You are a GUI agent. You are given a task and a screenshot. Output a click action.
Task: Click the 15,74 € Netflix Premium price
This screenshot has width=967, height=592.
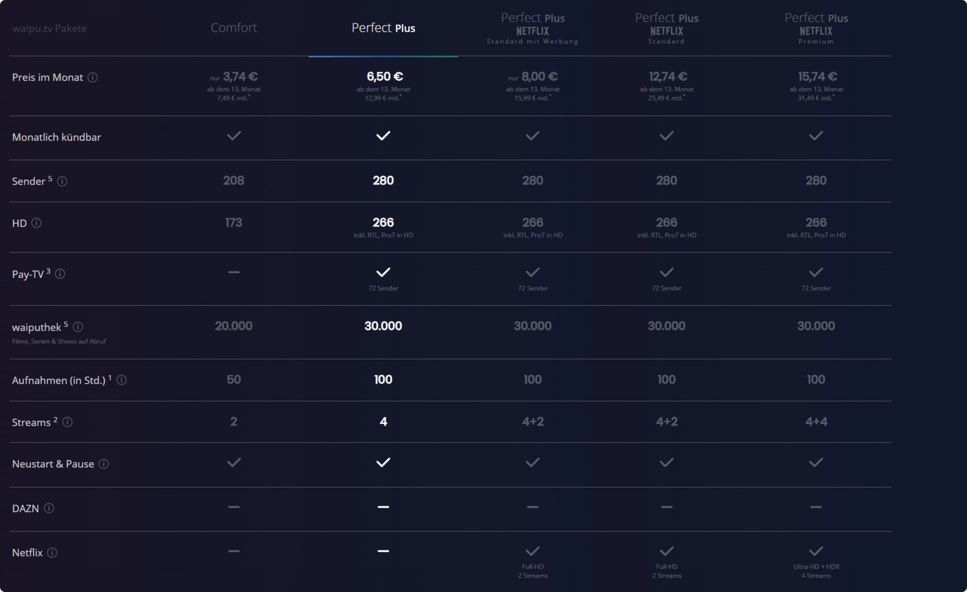[817, 76]
